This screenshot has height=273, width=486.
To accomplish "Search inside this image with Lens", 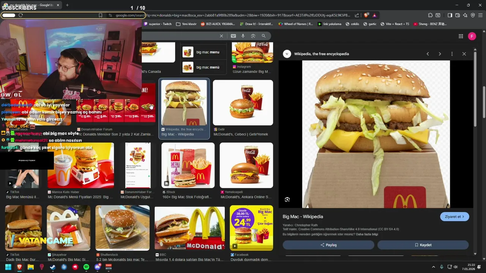I will coord(287,199).
